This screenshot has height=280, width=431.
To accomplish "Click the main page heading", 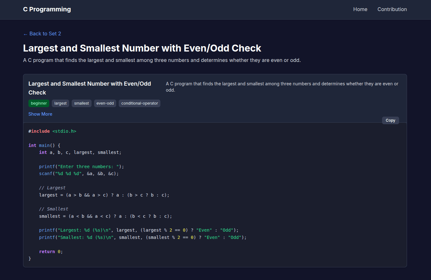I will (142, 48).
